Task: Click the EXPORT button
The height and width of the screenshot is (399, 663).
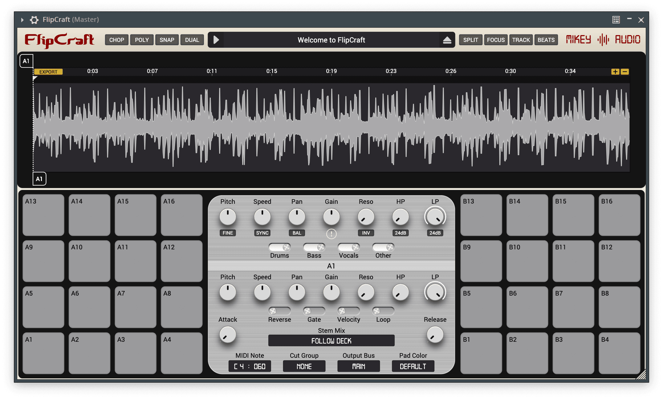Action: (x=48, y=72)
